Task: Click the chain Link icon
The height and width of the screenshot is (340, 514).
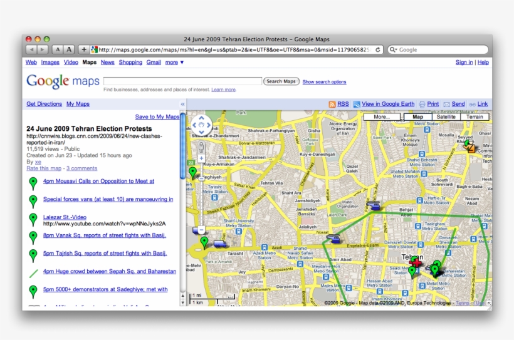Action: pyautogui.click(x=473, y=105)
